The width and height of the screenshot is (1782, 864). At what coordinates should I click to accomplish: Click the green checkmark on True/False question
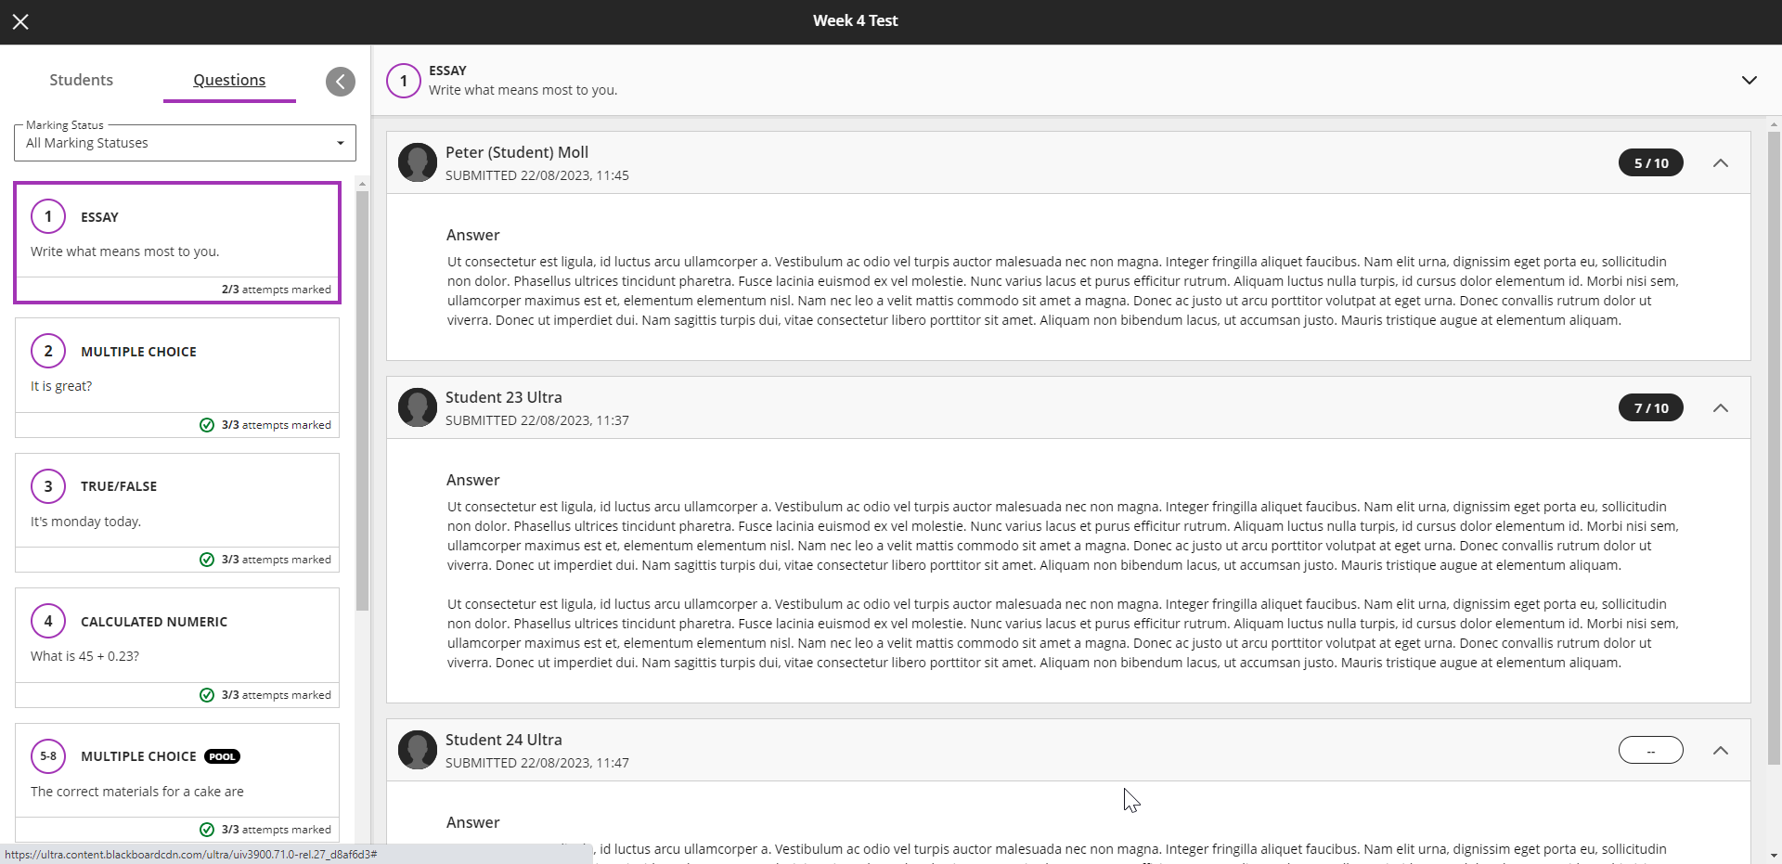pos(207,560)
